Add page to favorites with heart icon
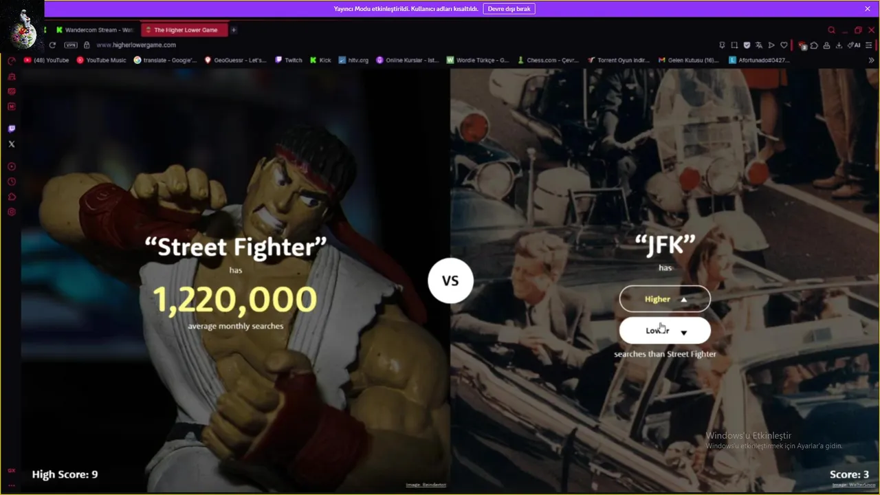 (x=784, y=45)
